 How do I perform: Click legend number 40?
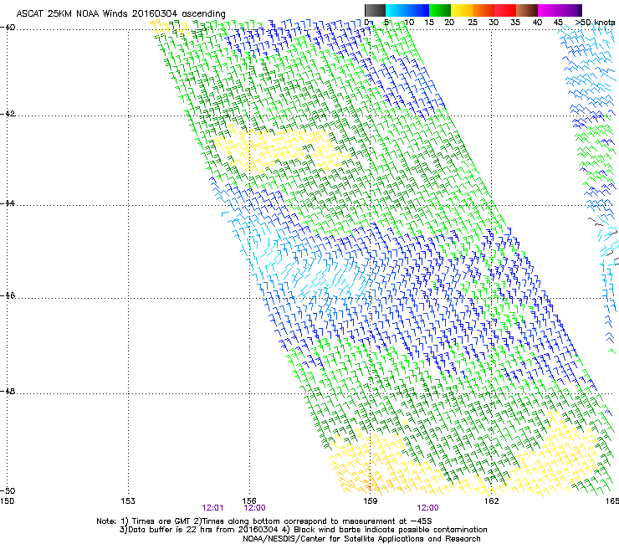point(537,23)
